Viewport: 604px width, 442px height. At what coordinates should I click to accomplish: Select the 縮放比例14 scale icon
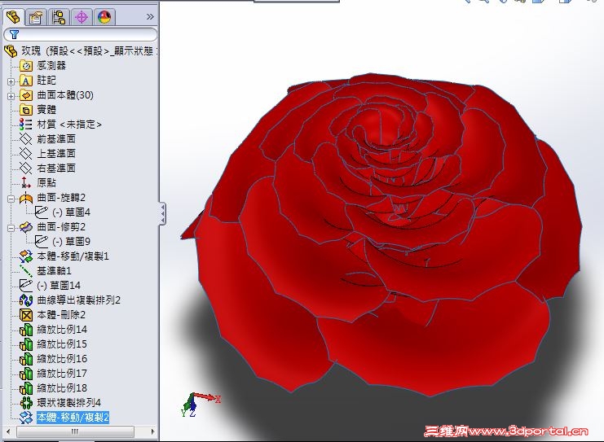tap(26, 330)
